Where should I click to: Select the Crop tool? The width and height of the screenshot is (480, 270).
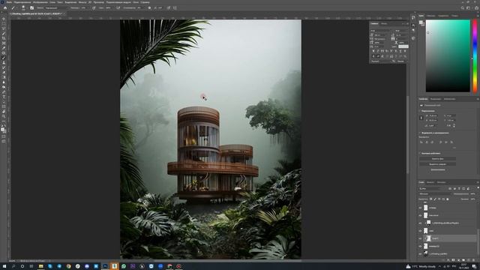pos(4,38)
